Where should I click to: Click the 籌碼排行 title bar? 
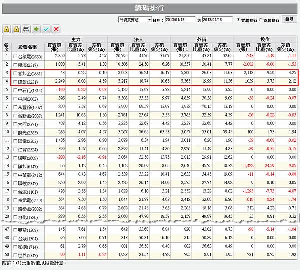coord(150,8)
